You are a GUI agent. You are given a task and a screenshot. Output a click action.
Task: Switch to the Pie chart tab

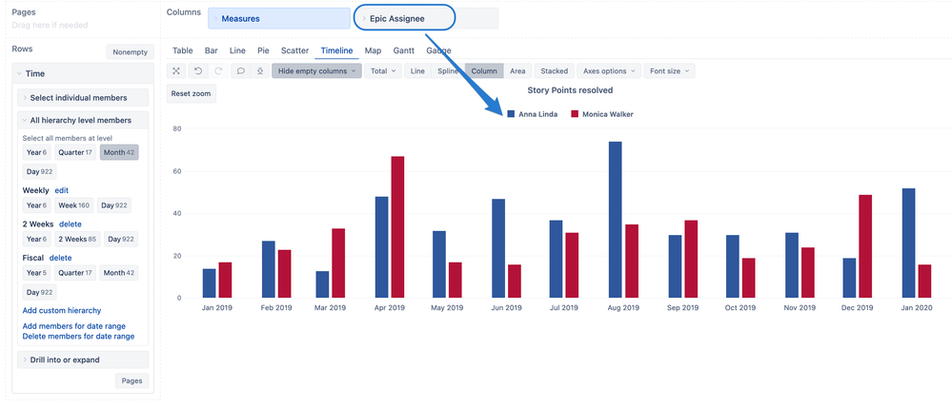[x=264, y=50]
